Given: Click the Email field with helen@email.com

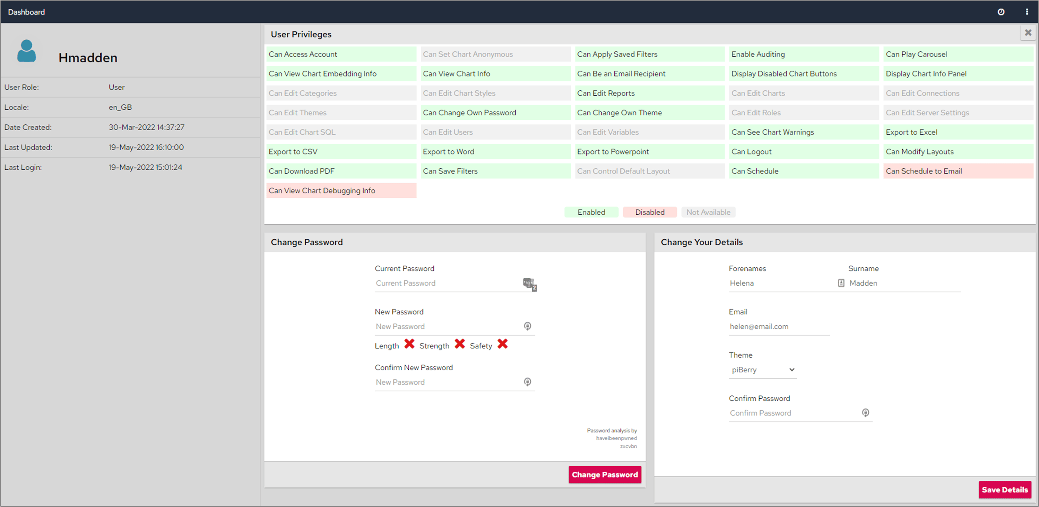Looking at the screenshot, I should click(779, 327).
